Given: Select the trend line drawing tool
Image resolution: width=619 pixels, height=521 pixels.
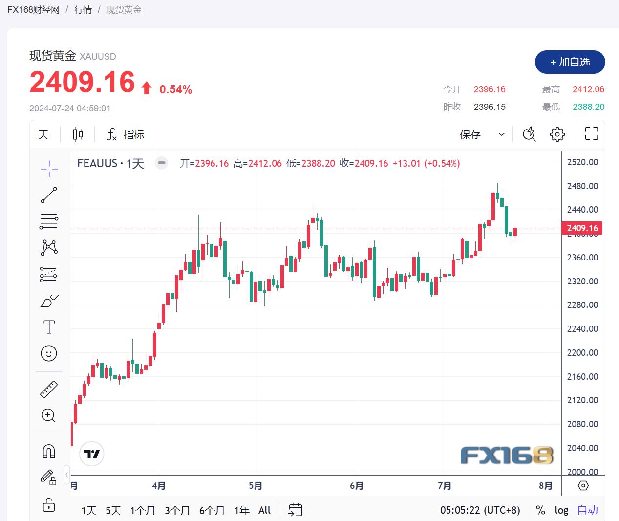Looking at the screenshot, I should [49, 195].
